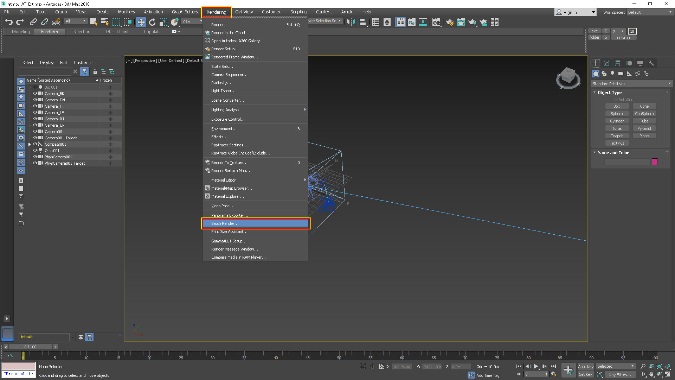The height and width of the screenshot is (380, 675).
Task: Select the Move transform tool
Action: tap(141, 22)
